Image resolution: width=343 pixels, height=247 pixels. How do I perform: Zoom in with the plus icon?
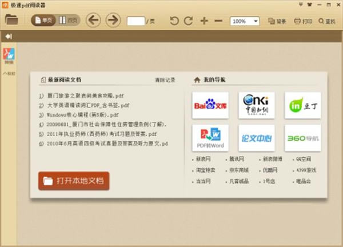click(x=204, y=21)
